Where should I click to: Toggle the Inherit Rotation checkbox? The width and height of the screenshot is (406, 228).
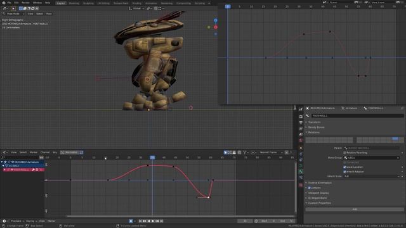pyautogui.click(x=344, y=172)
